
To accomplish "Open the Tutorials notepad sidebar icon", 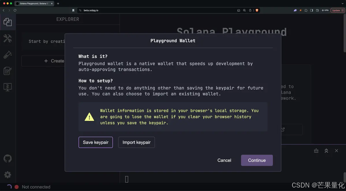I will (7, 71).
